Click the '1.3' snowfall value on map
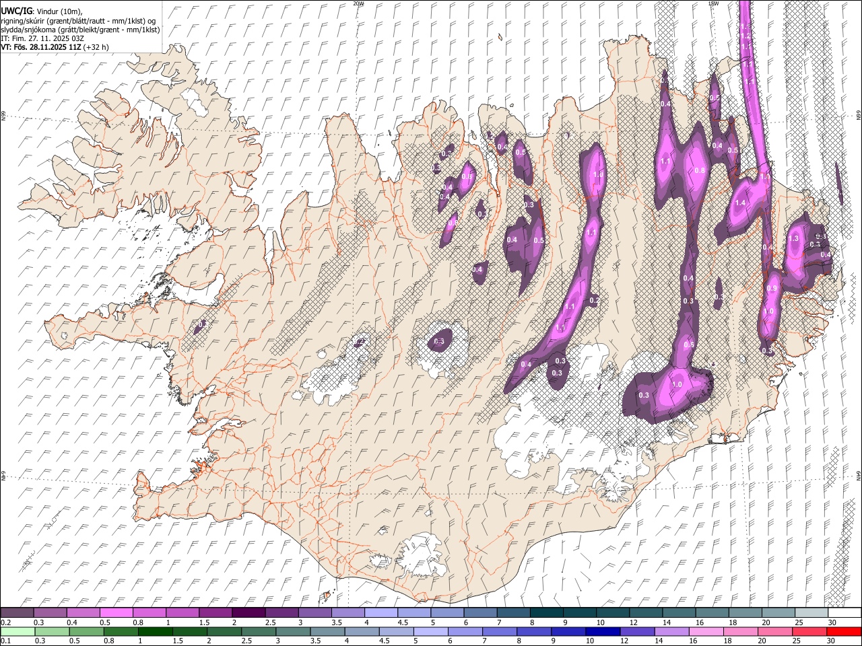 point(793,238)
